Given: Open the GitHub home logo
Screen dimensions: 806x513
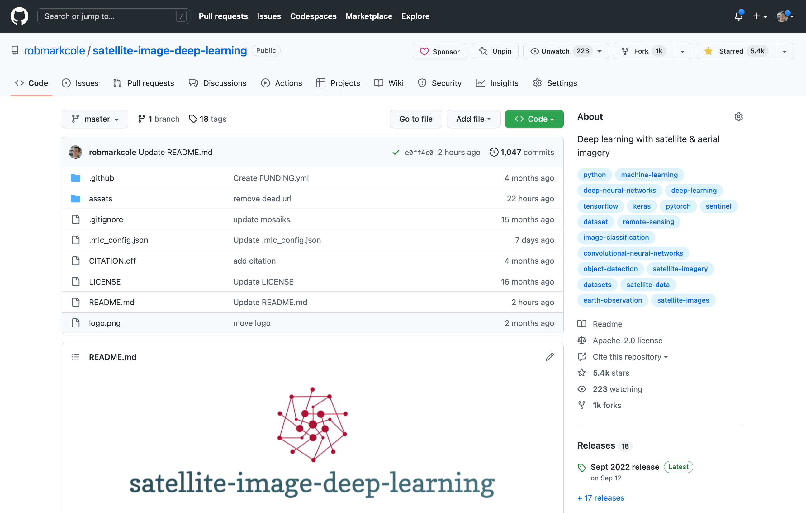Looking at the screenshot, I should 19,16.
